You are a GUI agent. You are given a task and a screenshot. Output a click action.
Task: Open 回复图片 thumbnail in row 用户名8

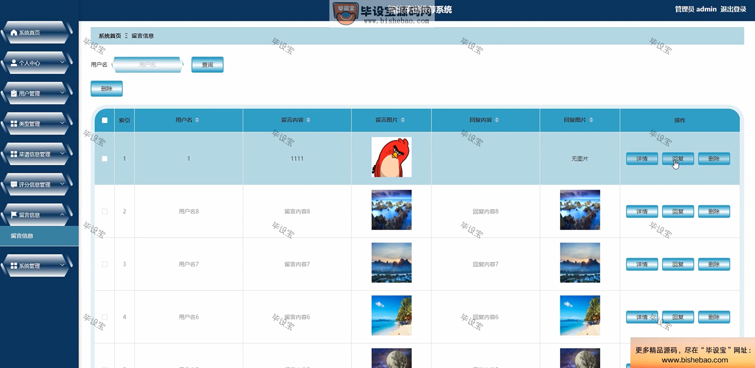point(580,210)
